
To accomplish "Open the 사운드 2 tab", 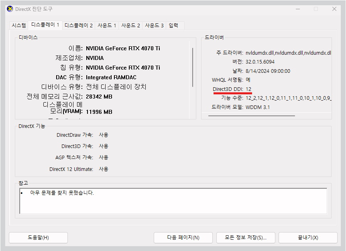I will point(130,25).
